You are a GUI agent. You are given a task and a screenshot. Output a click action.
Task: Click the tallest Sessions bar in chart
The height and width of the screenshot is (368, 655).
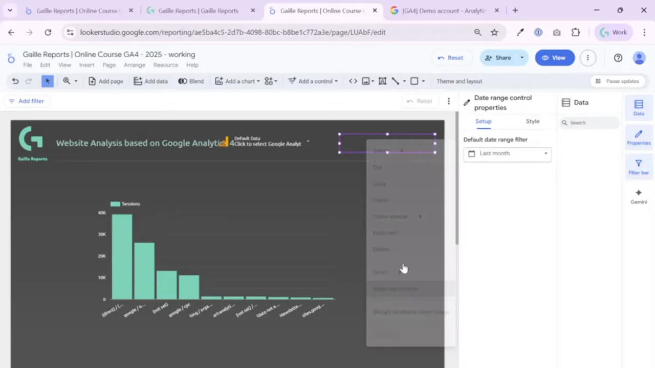point(122,256)
